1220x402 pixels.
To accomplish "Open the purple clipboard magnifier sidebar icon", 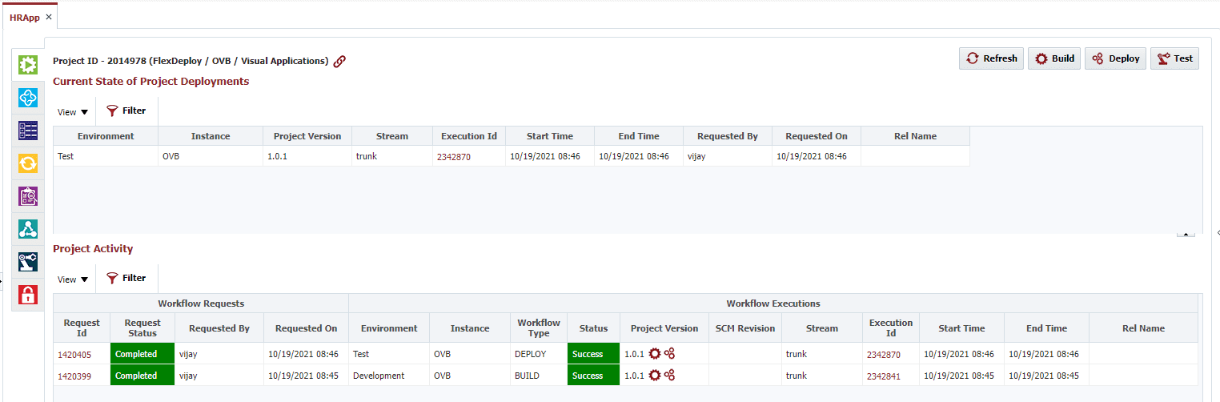I will (28, 196).
